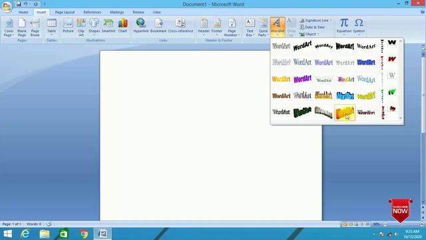This screenshot has height=240, width=426.
Task: Open the Symbol menu
Action: [359, 27]
